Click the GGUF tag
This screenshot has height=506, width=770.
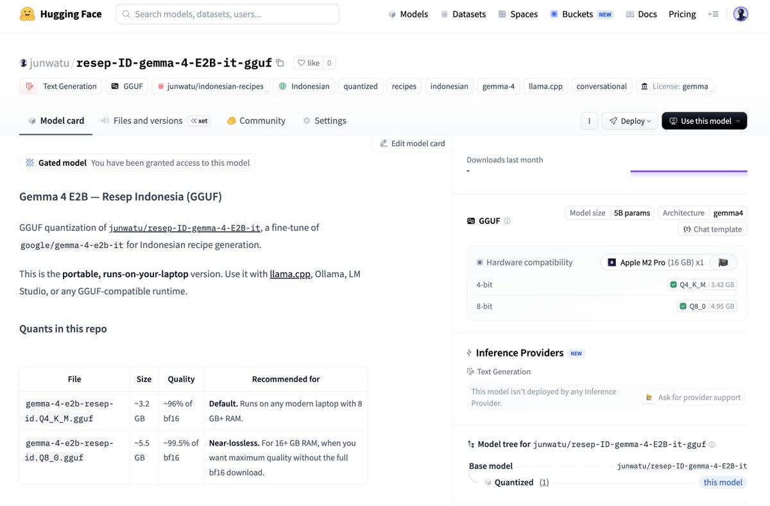point(127,86)
